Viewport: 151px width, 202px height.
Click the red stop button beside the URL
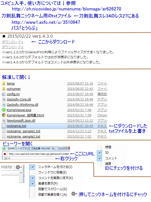(x=5, y=154)
